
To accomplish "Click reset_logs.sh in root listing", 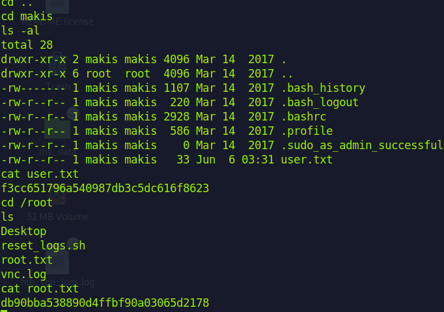I will (x=43, y=246).
